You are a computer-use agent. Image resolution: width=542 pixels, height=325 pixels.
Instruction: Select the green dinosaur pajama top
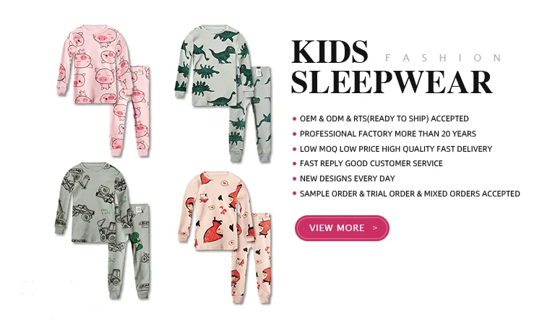(x=212, y=66)
